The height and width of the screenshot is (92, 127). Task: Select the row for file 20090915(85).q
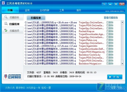(69, 37)
